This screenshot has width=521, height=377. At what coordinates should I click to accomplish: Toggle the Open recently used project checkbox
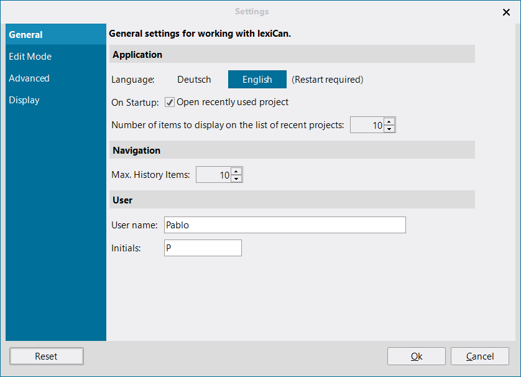[170, 102]
